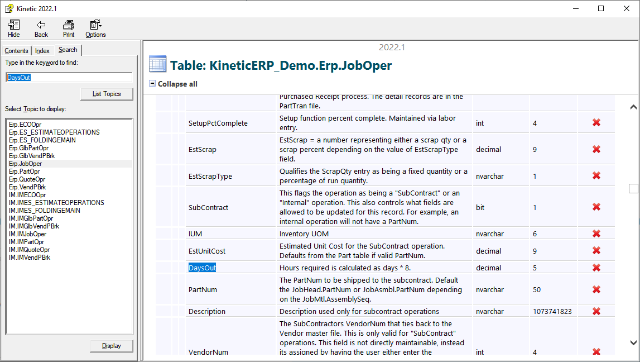Select topic IM.IMQuoteOpr
This screenshot has height=362, width=640.
30,250
